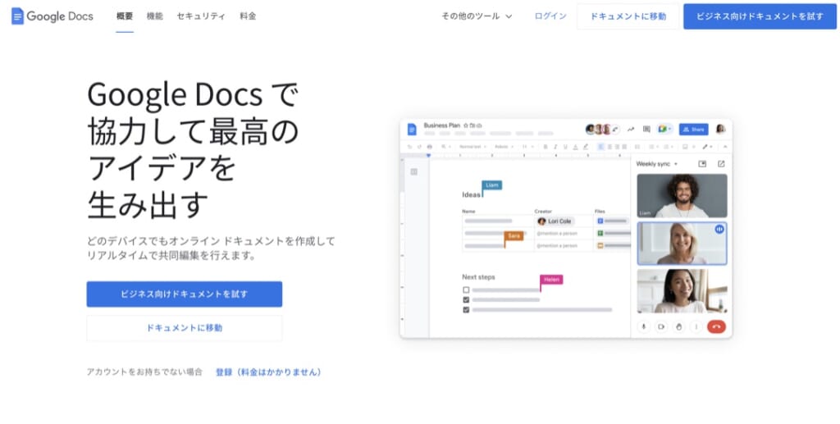End the call with the red hang-up button
The height and width of the screenshot is (424, 840).
tap(716, 326)
